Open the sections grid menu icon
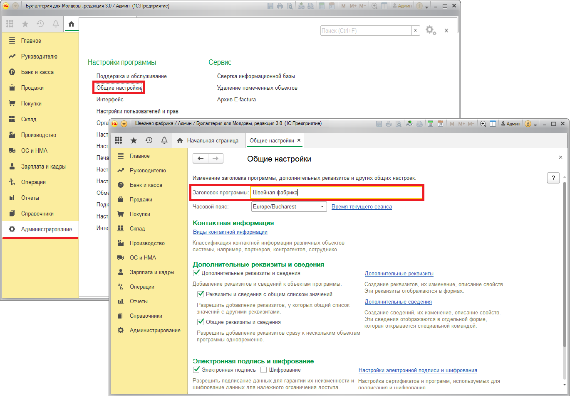 [x=119, y=140]
